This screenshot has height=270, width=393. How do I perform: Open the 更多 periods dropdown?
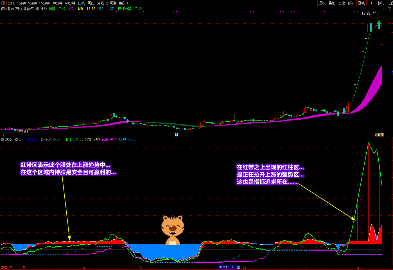pyautogui.click(x=123, y=3)
